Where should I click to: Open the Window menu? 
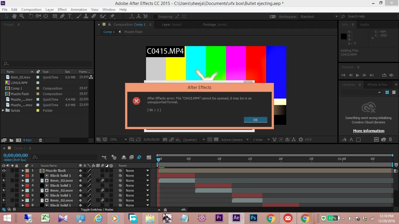coord(109,9)
